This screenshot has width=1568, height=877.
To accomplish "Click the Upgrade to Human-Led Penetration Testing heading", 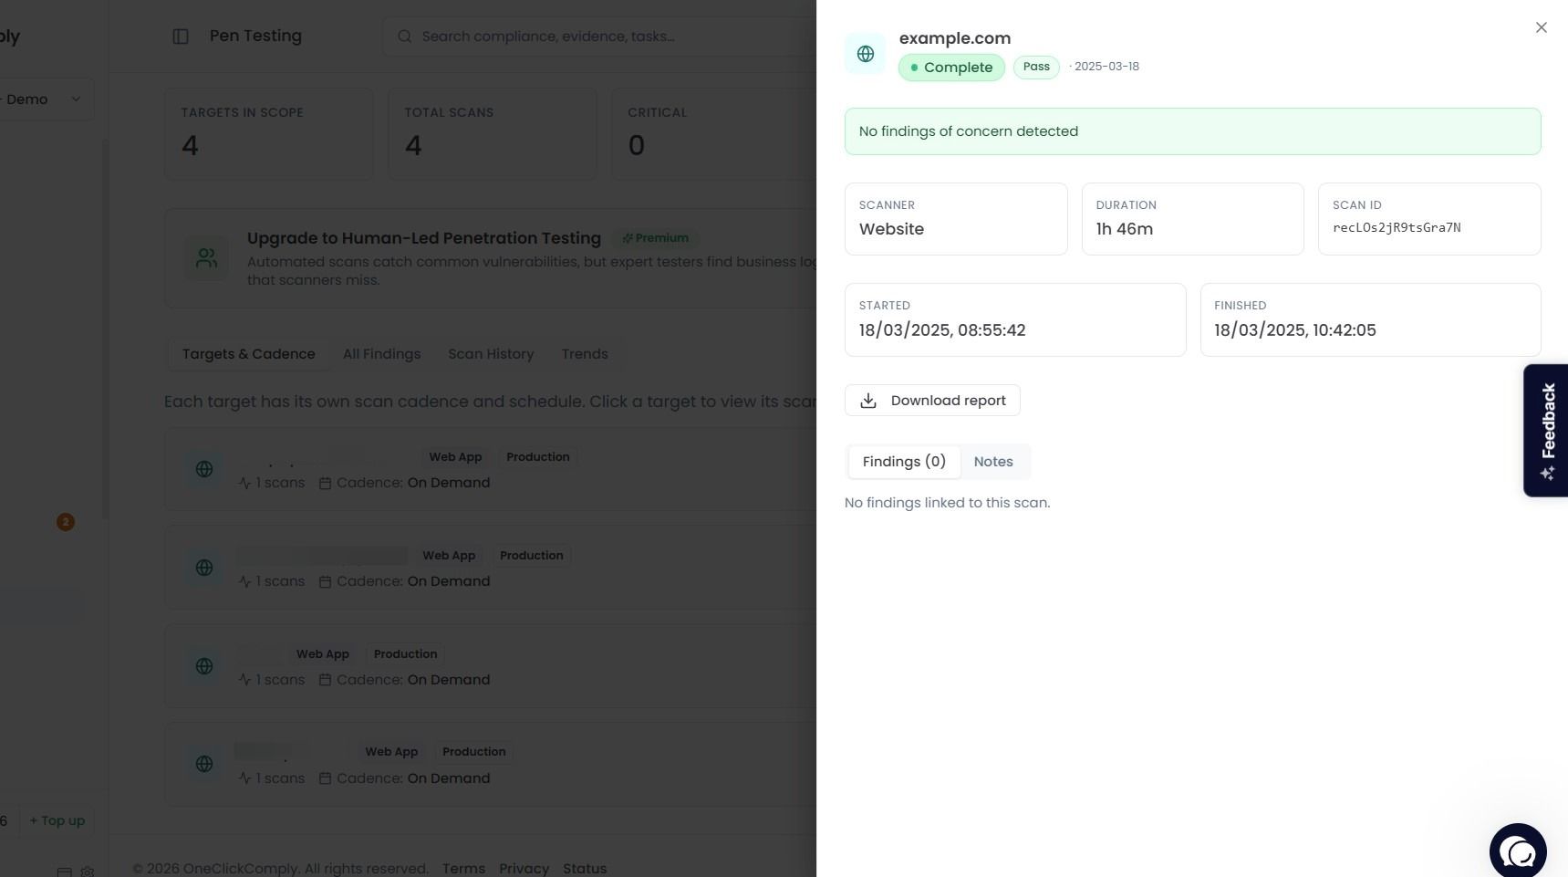I will 424,238.
